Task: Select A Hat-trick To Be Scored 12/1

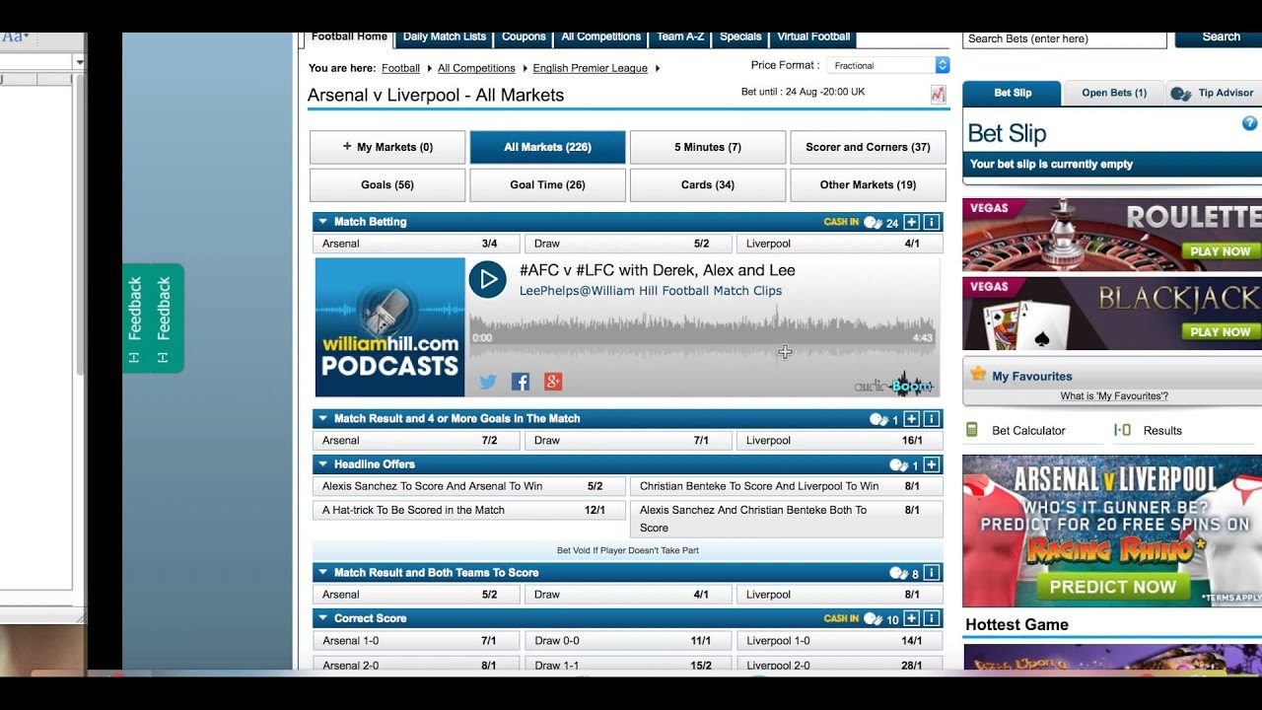Action: 468,510
